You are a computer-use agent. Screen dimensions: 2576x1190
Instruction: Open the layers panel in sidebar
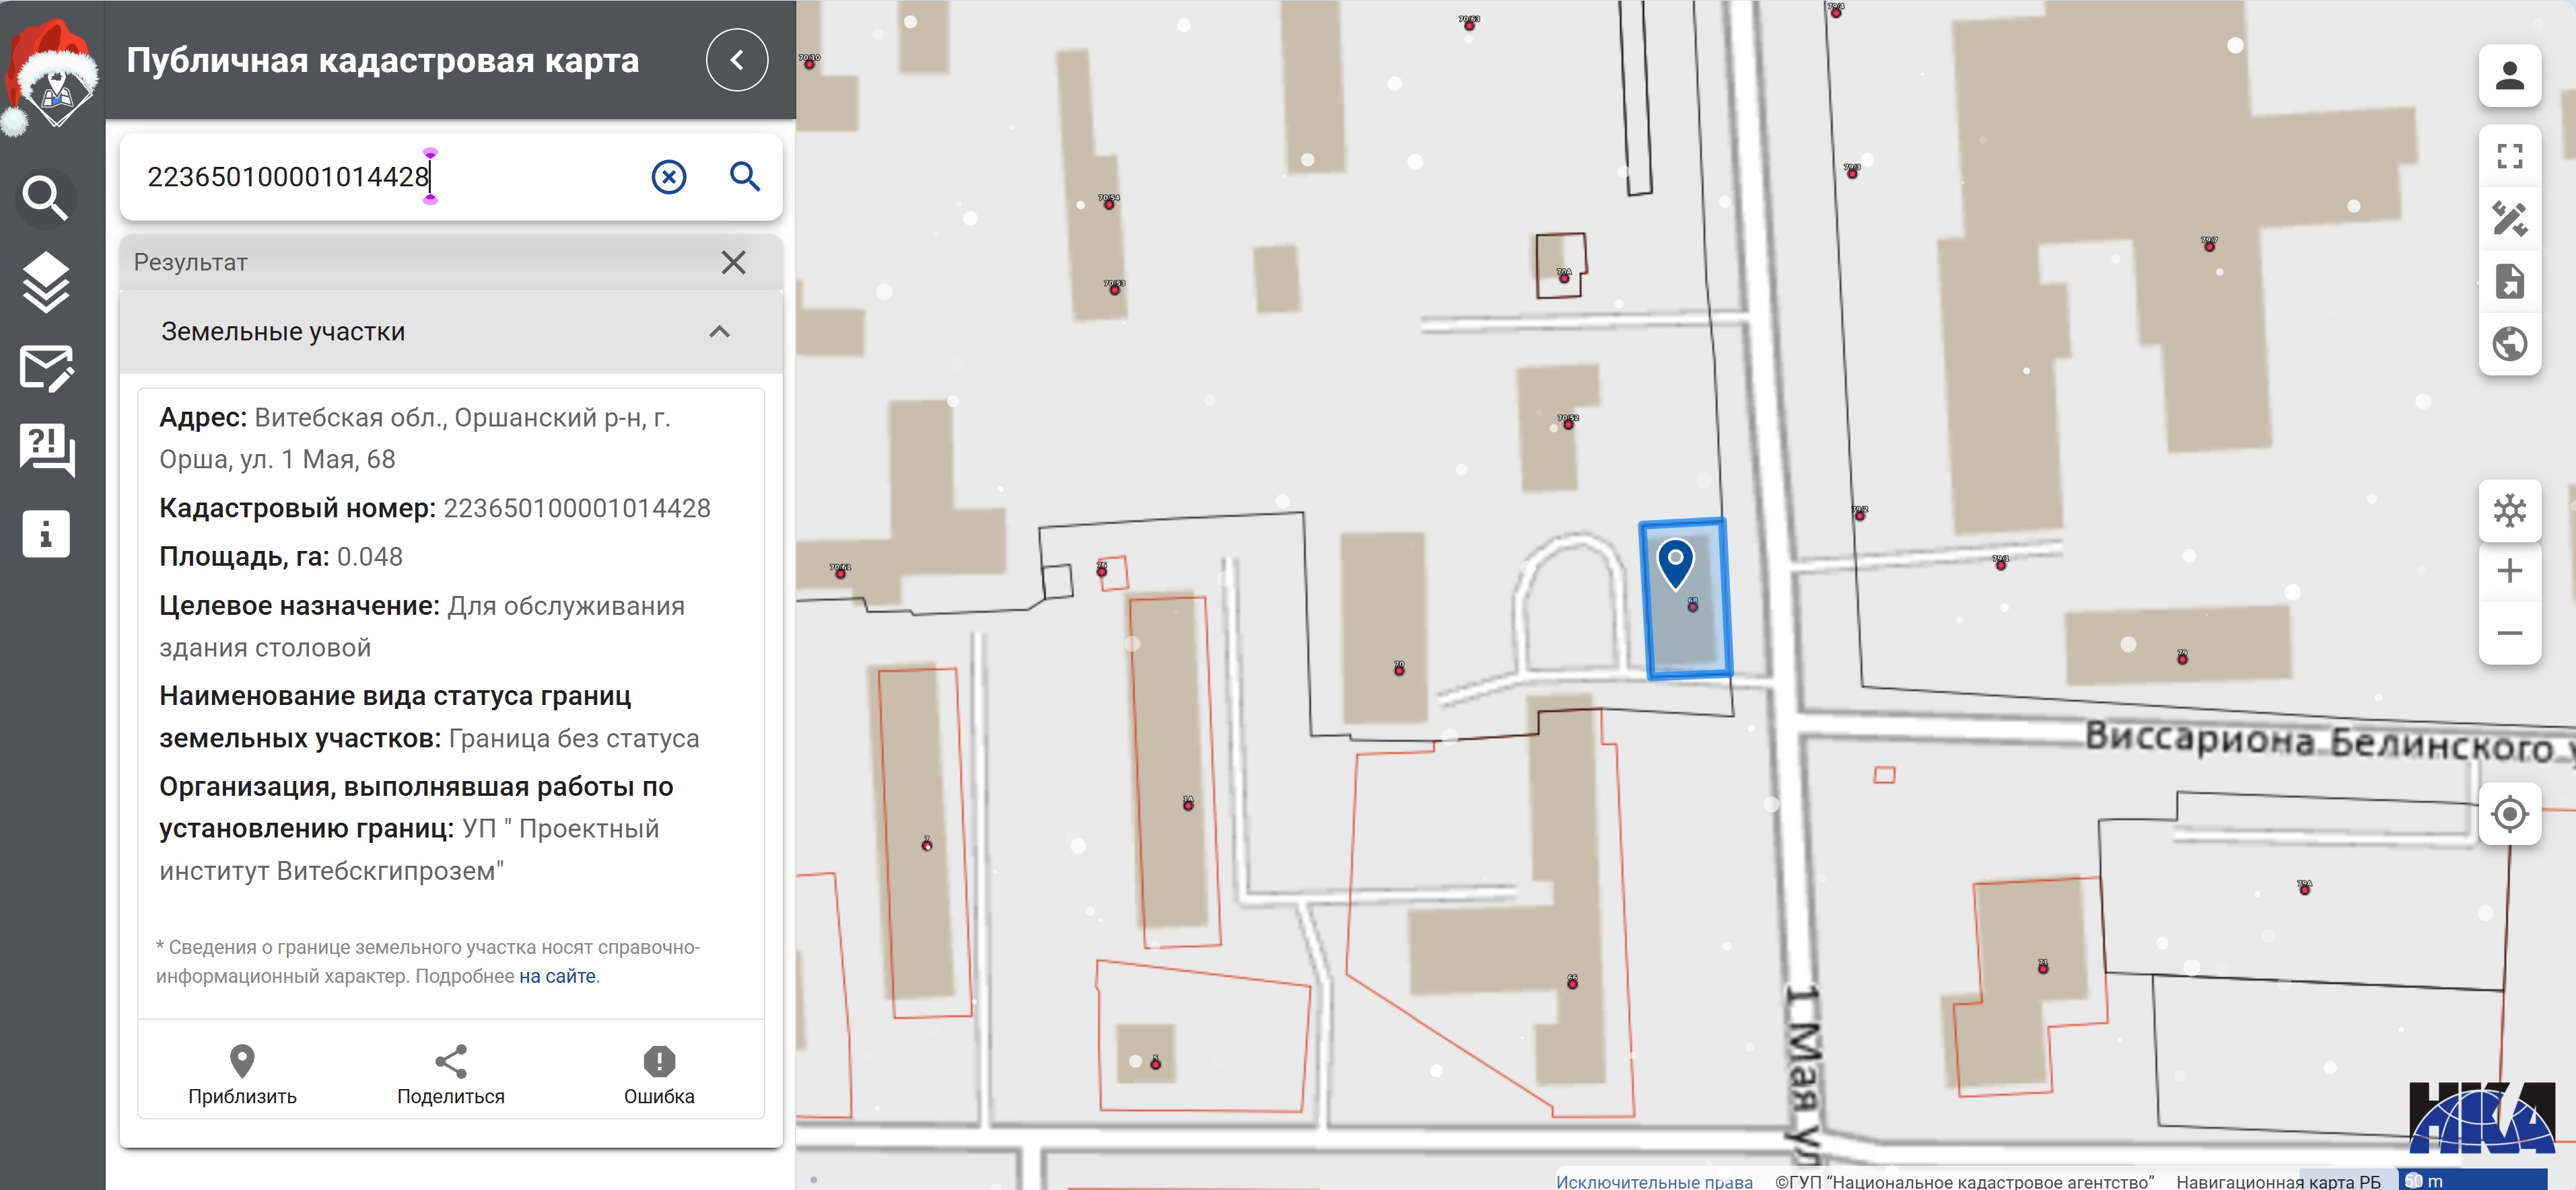point(45,283)
